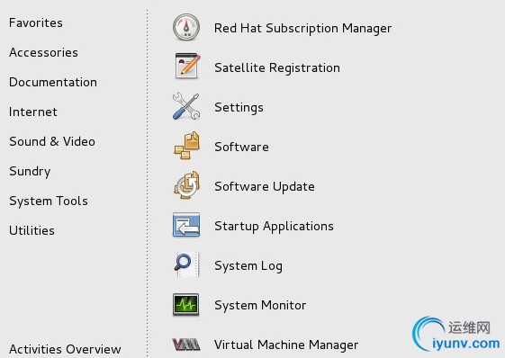
Task: Switch to the Internet category
Action: pyautogui.click(x=33, y=112)
